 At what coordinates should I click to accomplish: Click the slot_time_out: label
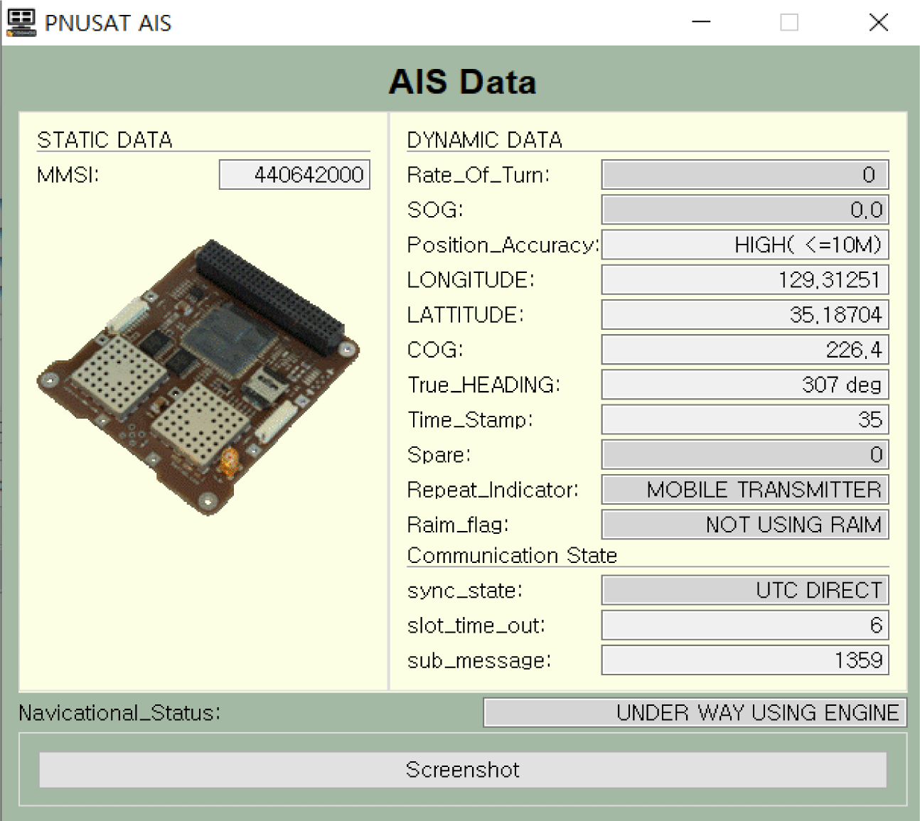[476, 626]
